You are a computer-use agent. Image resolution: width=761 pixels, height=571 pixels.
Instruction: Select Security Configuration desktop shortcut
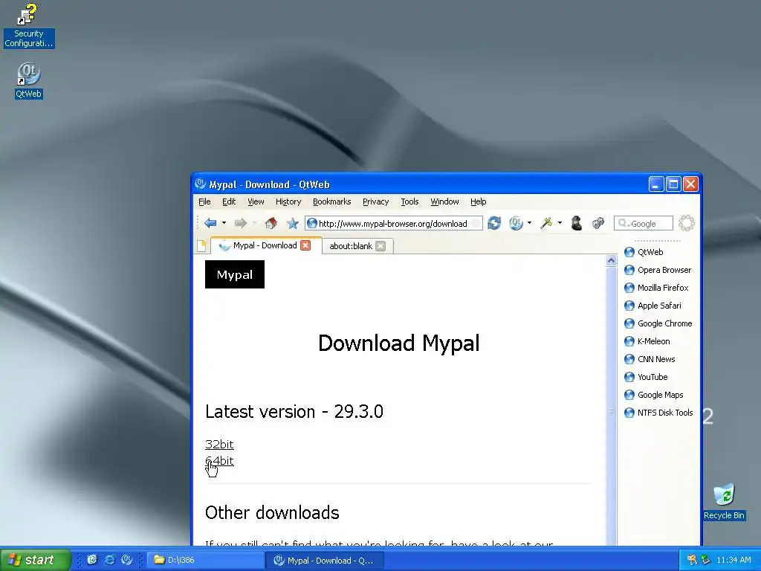click(x=29, y=25)
